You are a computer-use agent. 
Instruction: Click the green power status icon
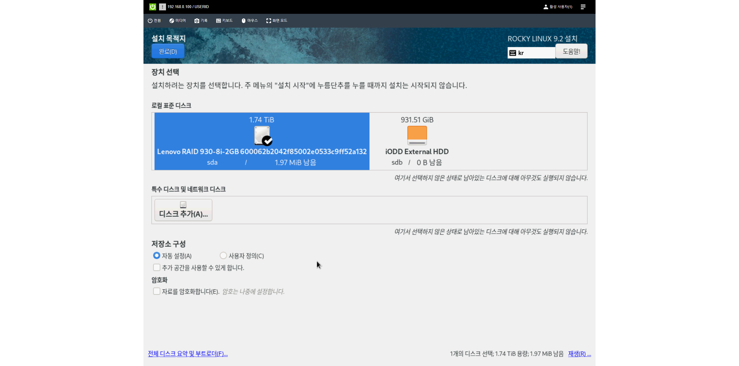[x=152, y=7]
